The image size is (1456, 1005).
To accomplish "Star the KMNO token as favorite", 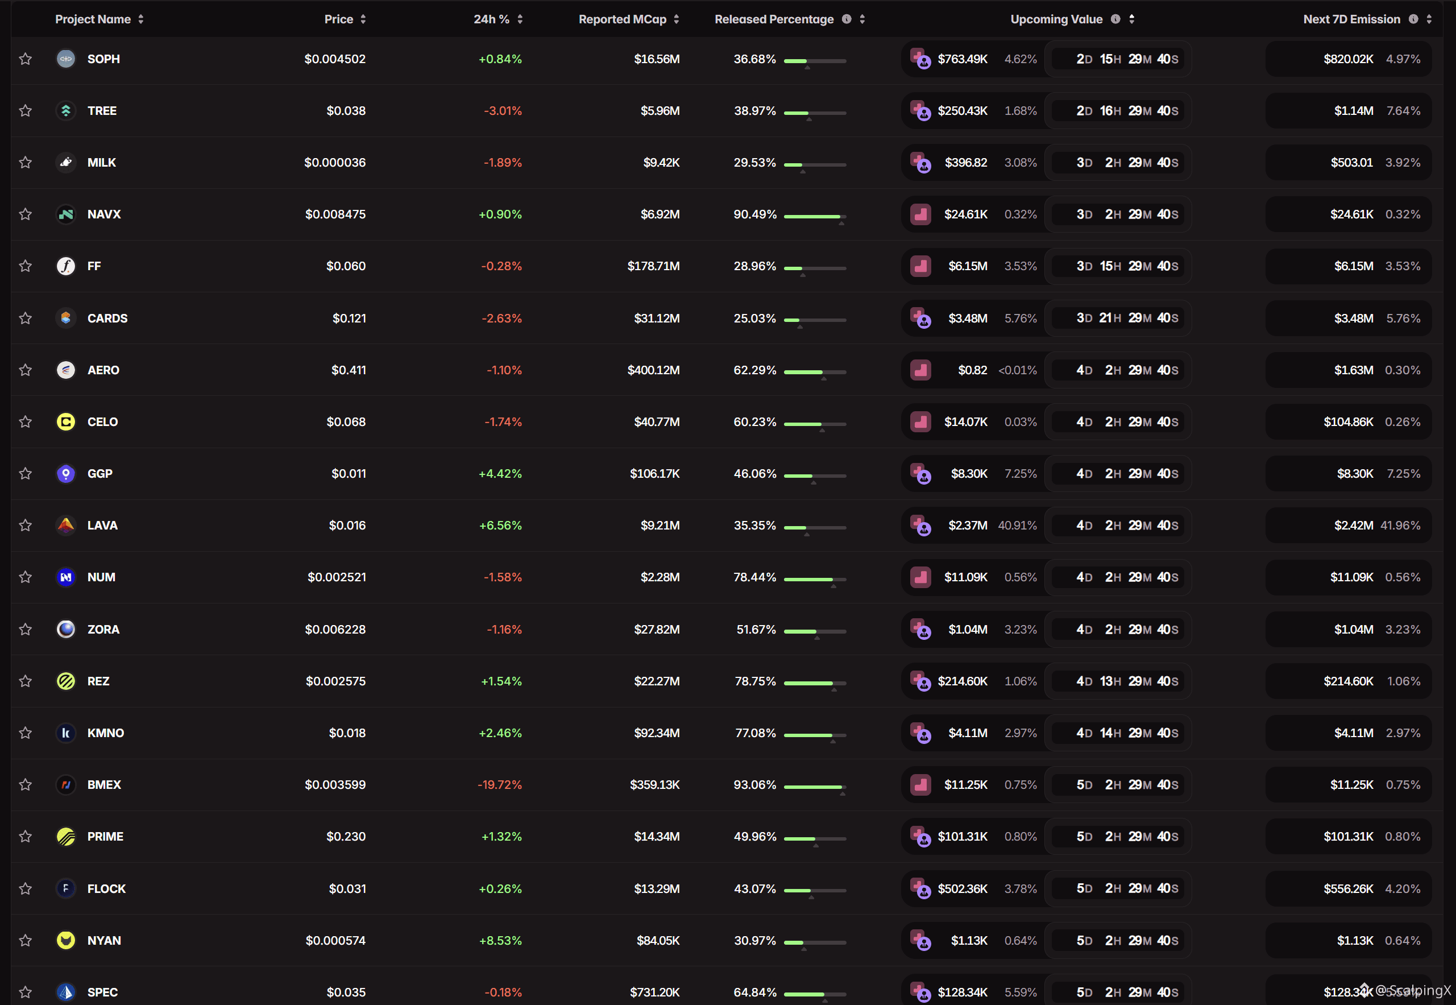I will click(x=25, y=733).
